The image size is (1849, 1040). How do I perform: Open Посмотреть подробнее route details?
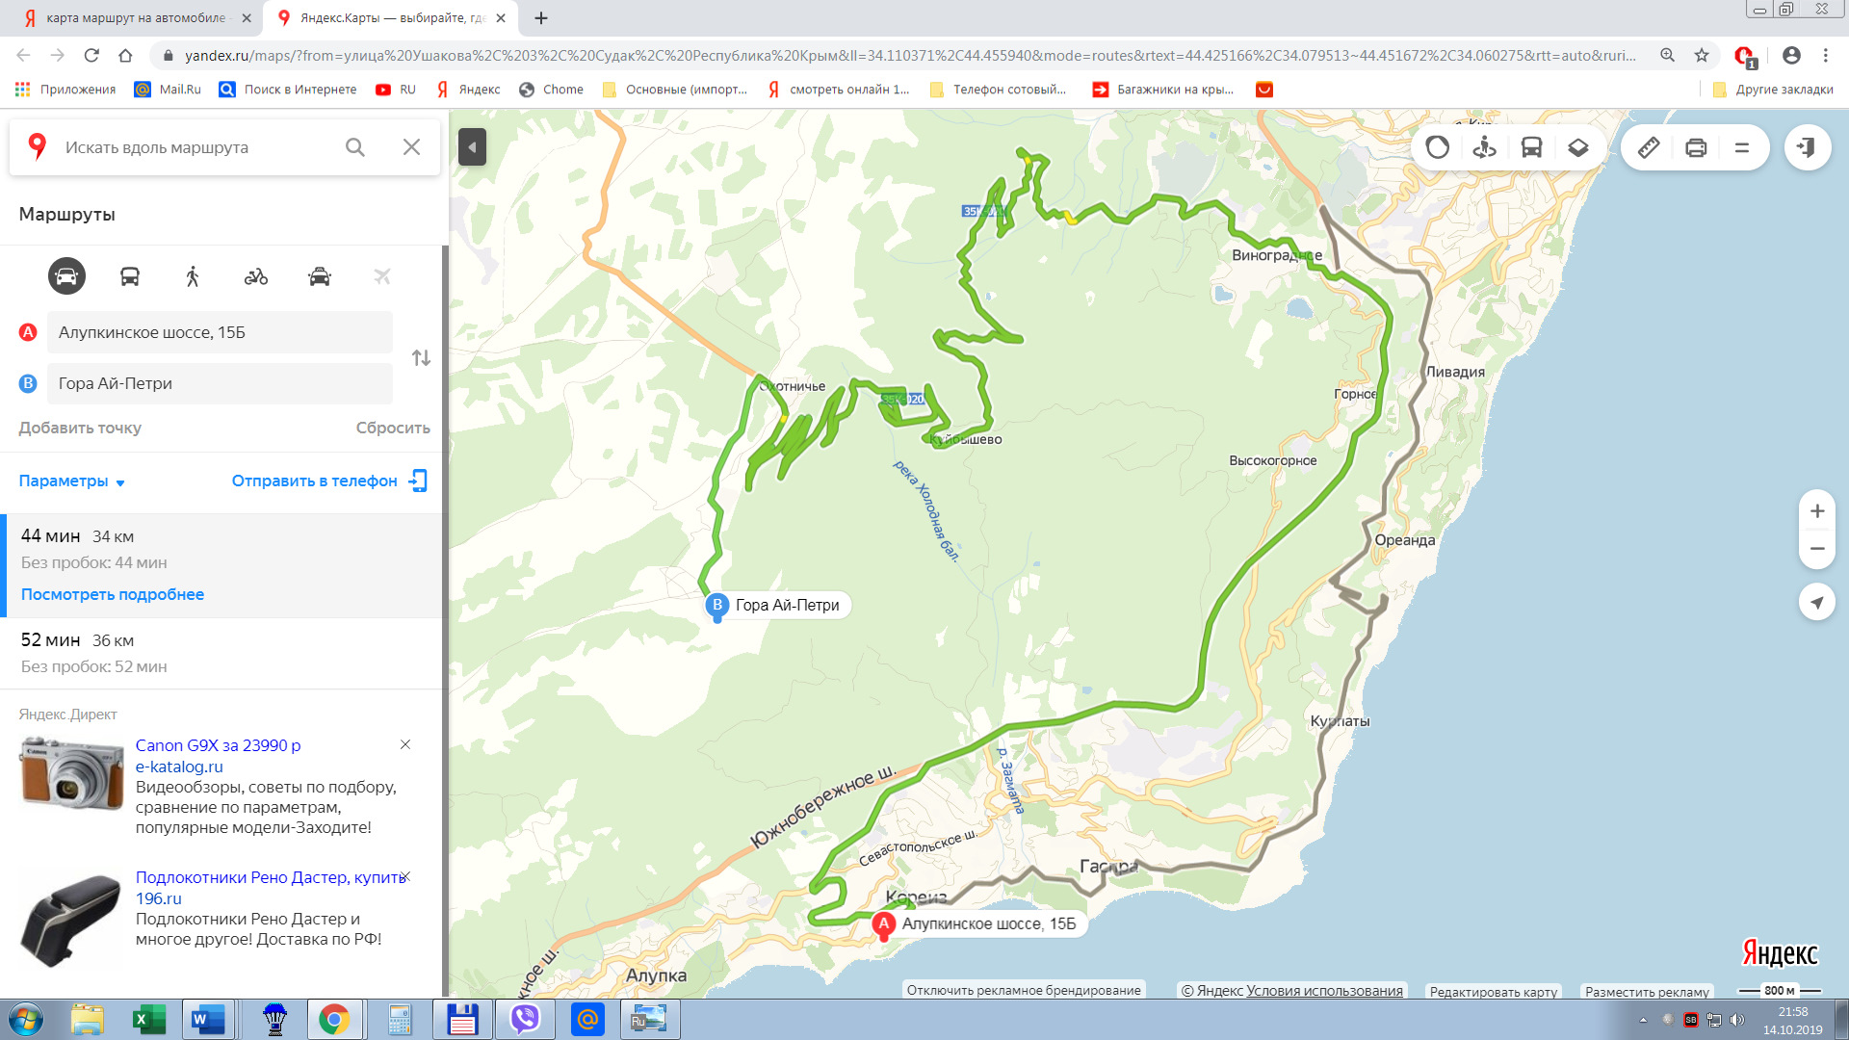point(113,594)
